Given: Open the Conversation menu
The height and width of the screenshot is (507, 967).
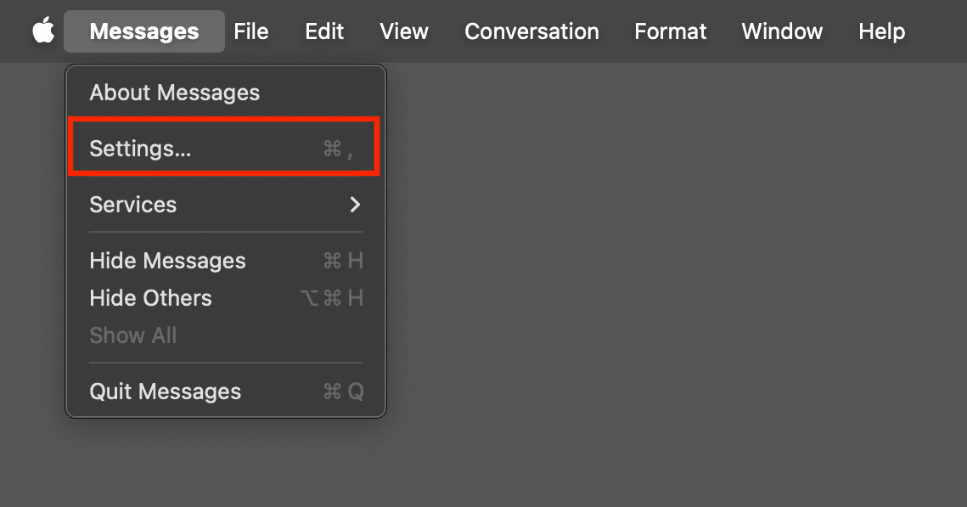Looking at the screenshot, I should 531,31.
